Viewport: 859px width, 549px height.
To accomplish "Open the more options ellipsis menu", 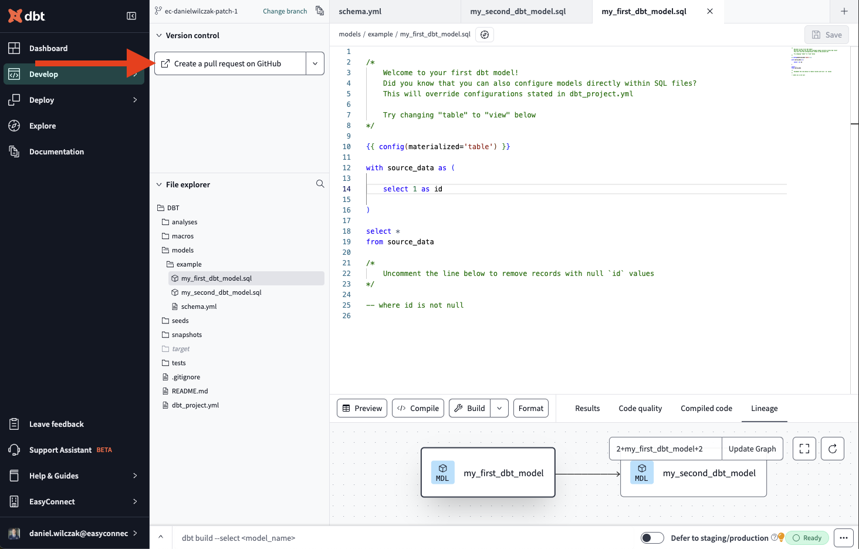I will (844, 538).
